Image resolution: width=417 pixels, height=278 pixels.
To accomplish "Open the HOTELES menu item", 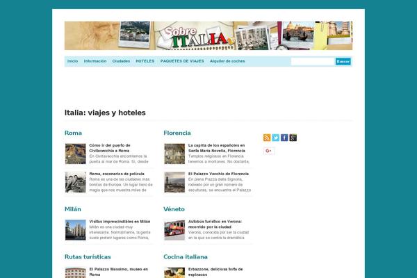I will click(145, 61).
